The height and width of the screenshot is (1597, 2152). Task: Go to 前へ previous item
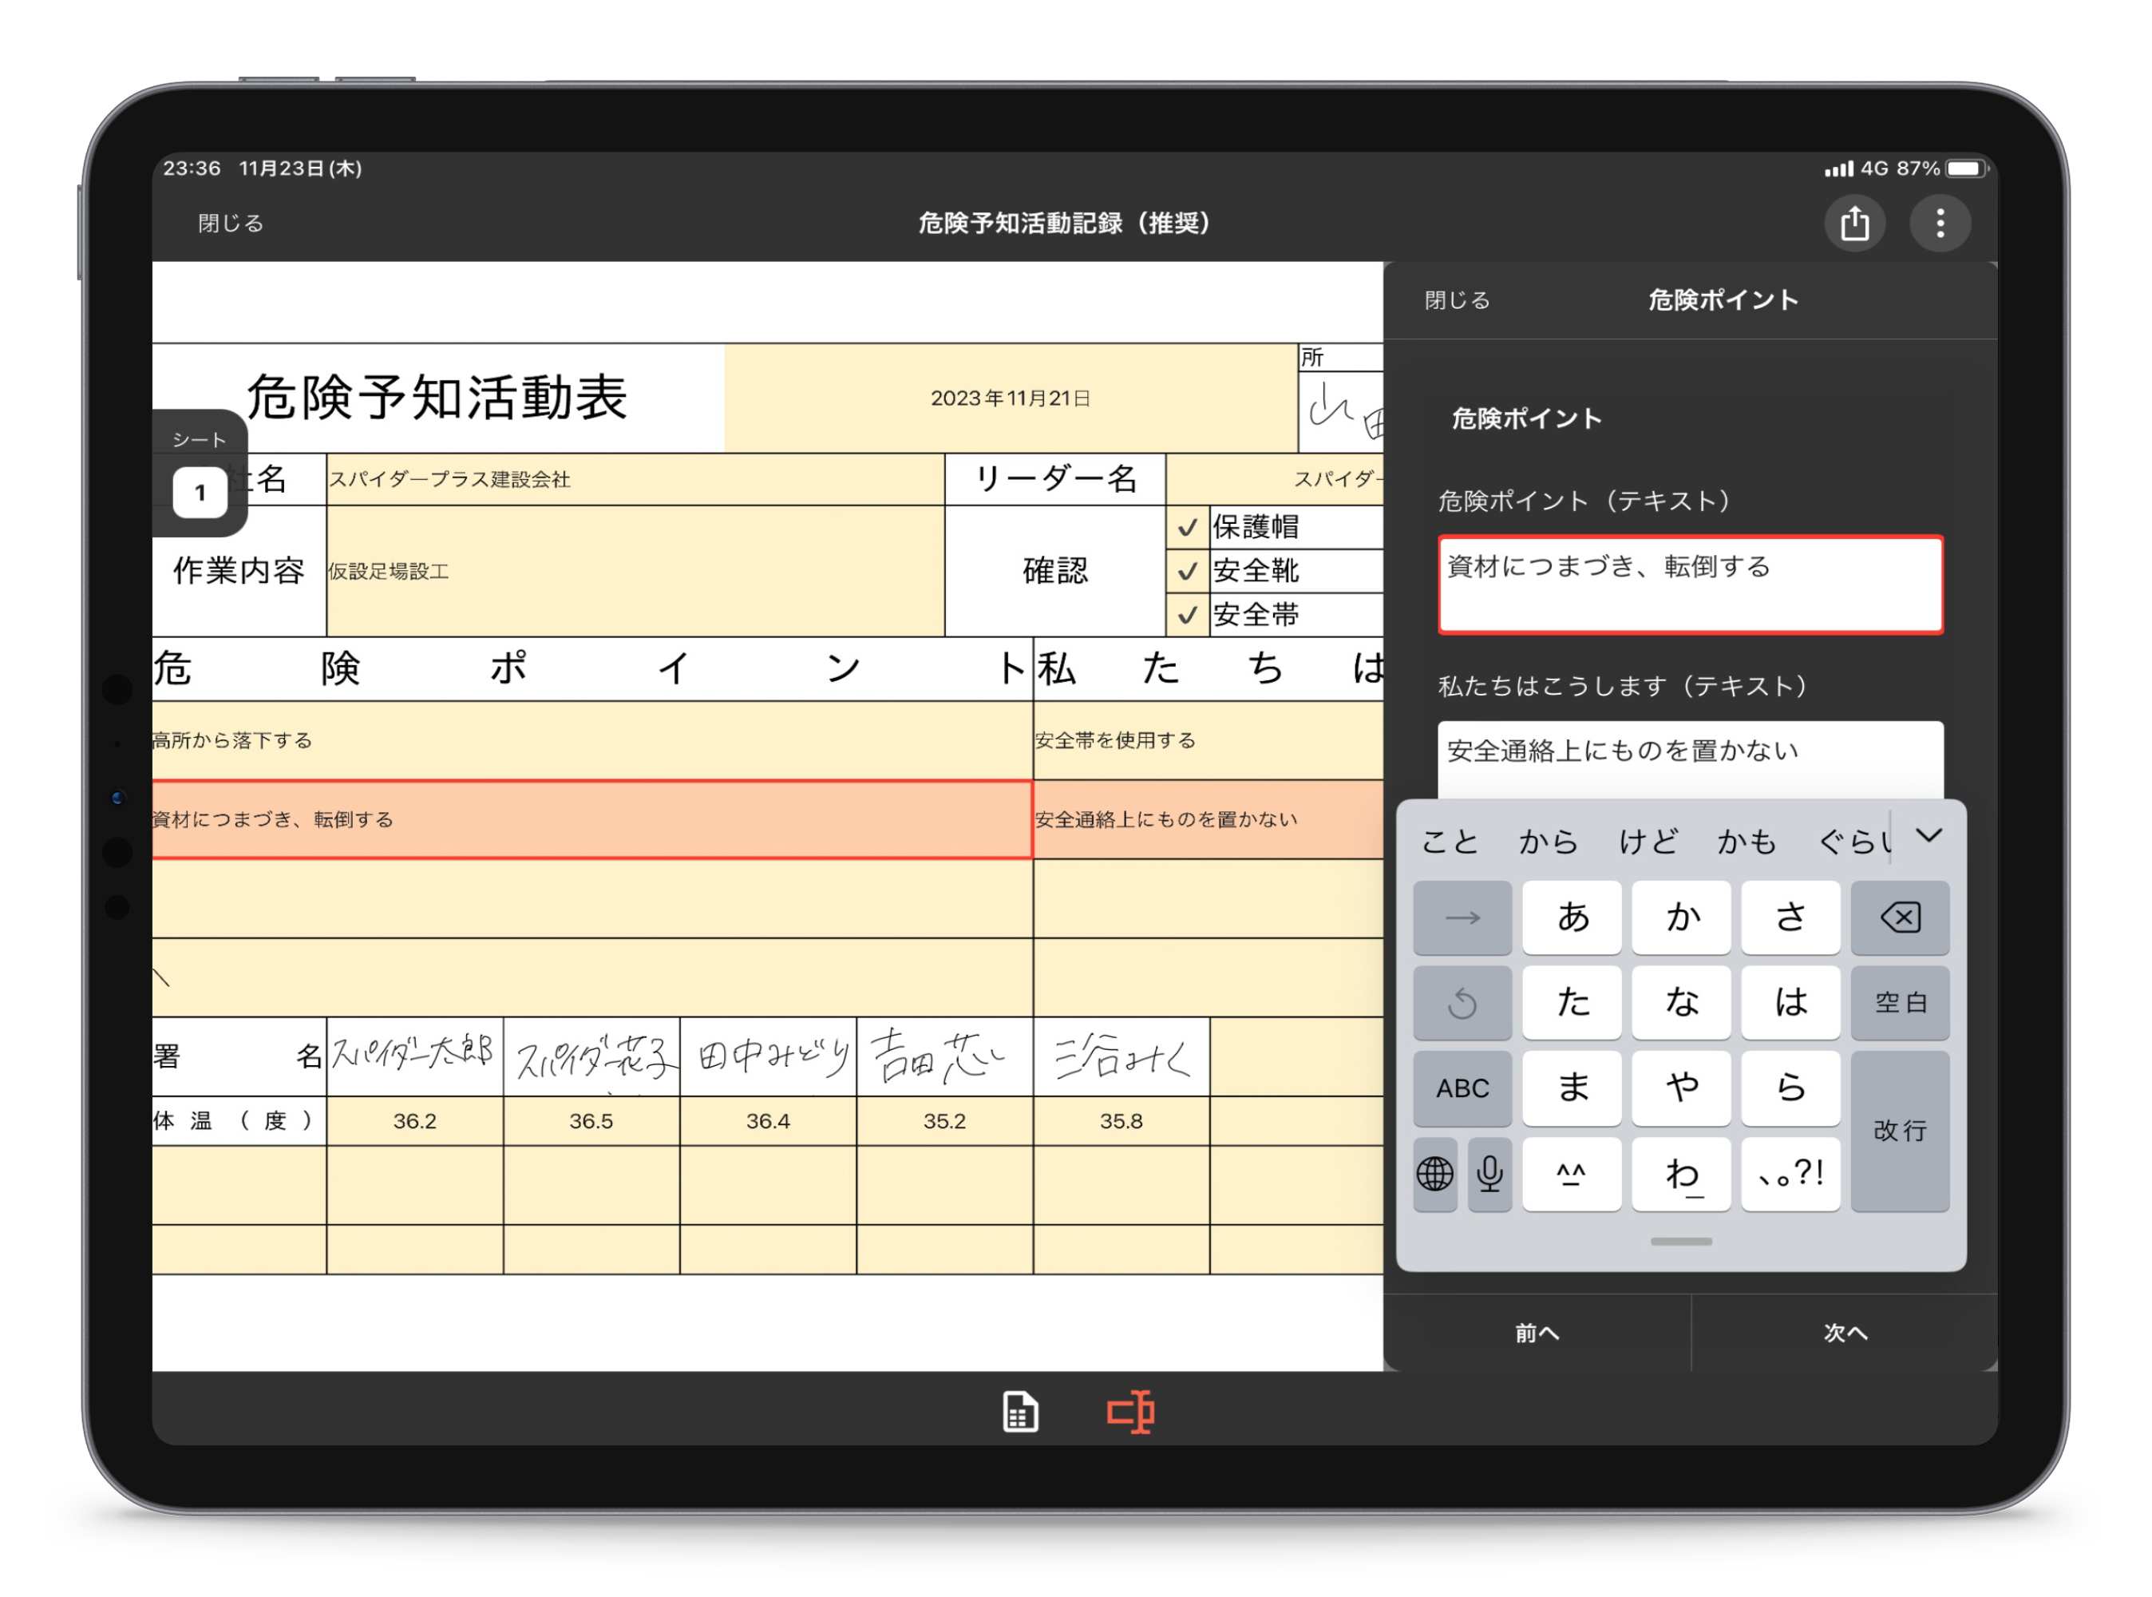tap(1537, 1333)
